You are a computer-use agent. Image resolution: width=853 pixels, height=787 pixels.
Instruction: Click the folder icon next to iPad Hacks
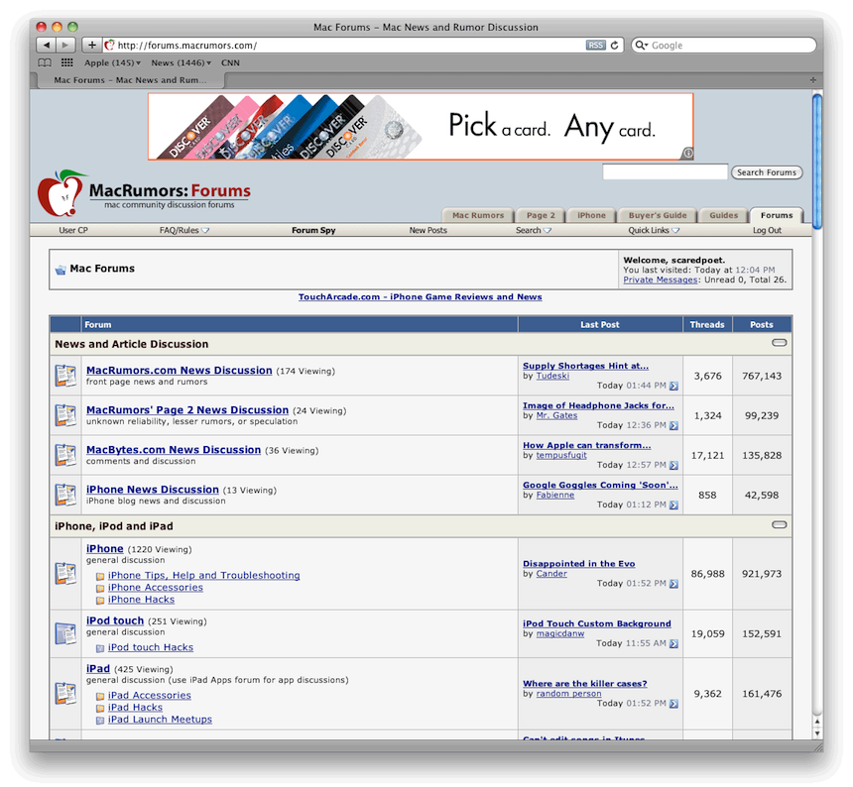pos(100,708)
